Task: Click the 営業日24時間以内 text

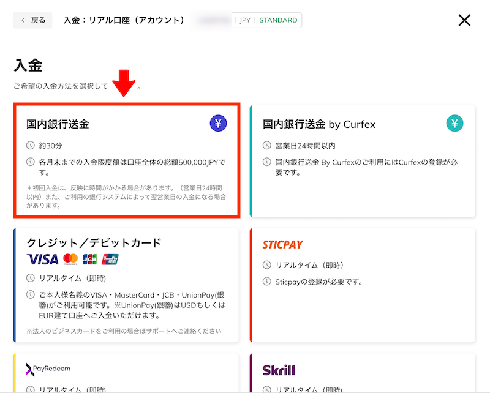Action: click(305, 146)
